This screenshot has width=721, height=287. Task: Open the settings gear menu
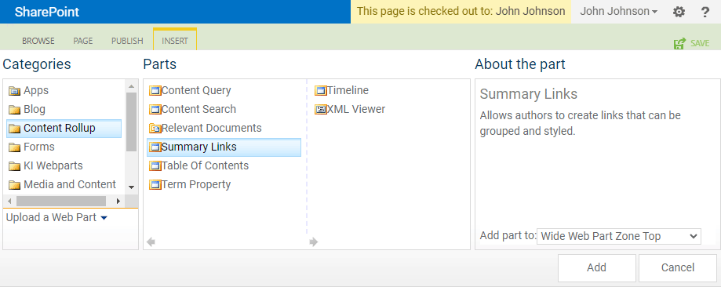(679, 12)
